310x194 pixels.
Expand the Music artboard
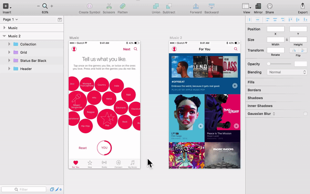click(x=4, y=28)
